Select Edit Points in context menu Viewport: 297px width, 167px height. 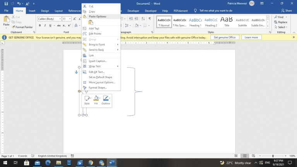[x=101, y=34]
